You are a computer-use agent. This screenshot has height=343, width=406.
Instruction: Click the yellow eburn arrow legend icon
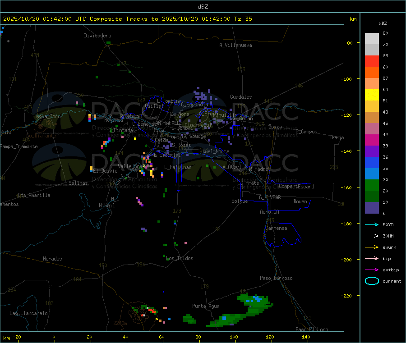click(372, 247)
